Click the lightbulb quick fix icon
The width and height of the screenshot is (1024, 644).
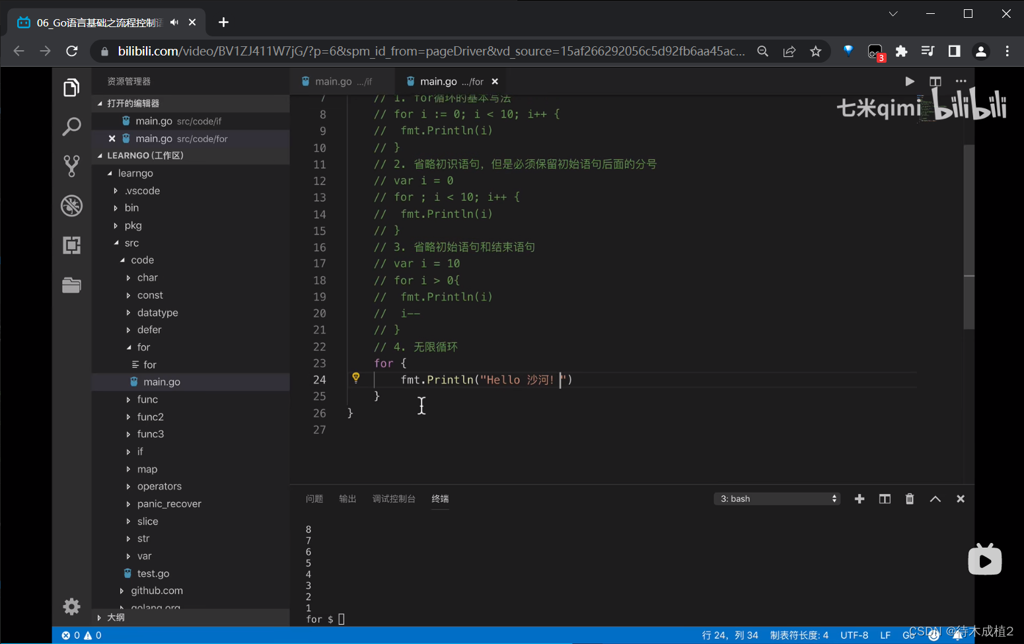tap(356, 378)
